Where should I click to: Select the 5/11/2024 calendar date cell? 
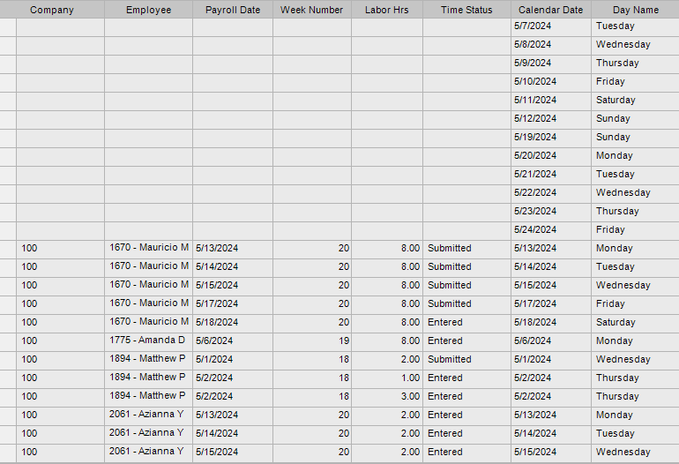(x=551, y=100)
